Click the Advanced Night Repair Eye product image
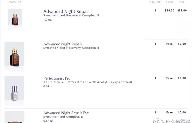The image size is (193, 123). (14, 117)
